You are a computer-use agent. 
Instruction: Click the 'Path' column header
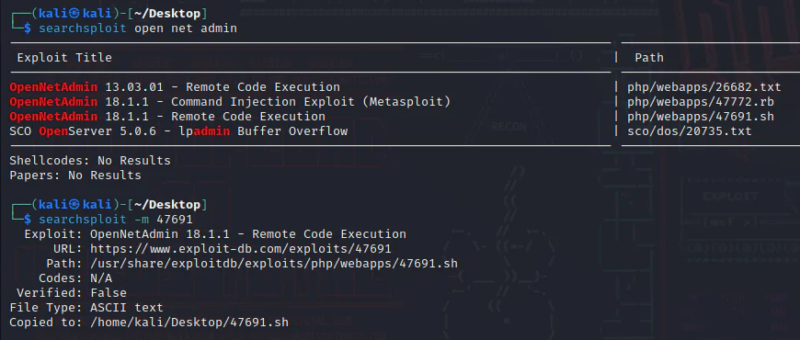(649, 58)
